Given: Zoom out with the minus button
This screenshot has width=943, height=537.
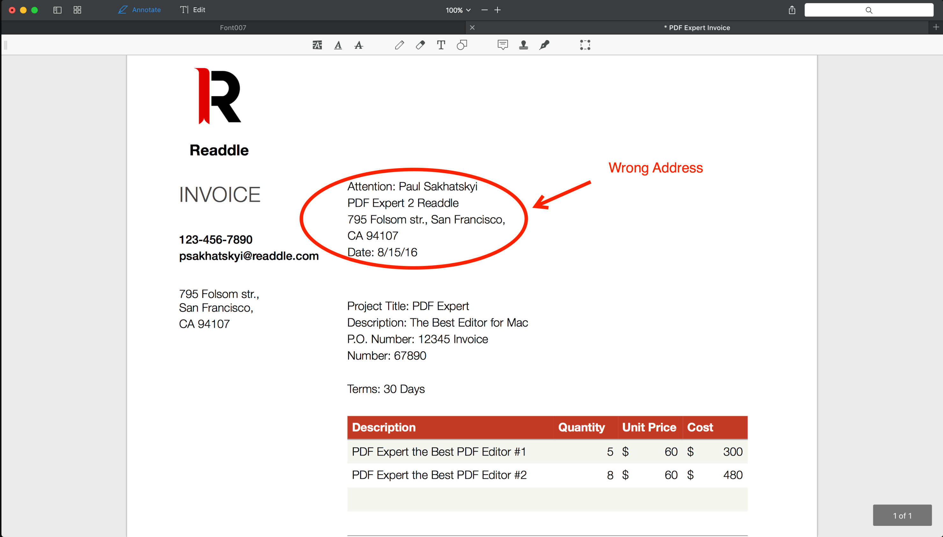Looking at the screenshot, I should 484,10.
